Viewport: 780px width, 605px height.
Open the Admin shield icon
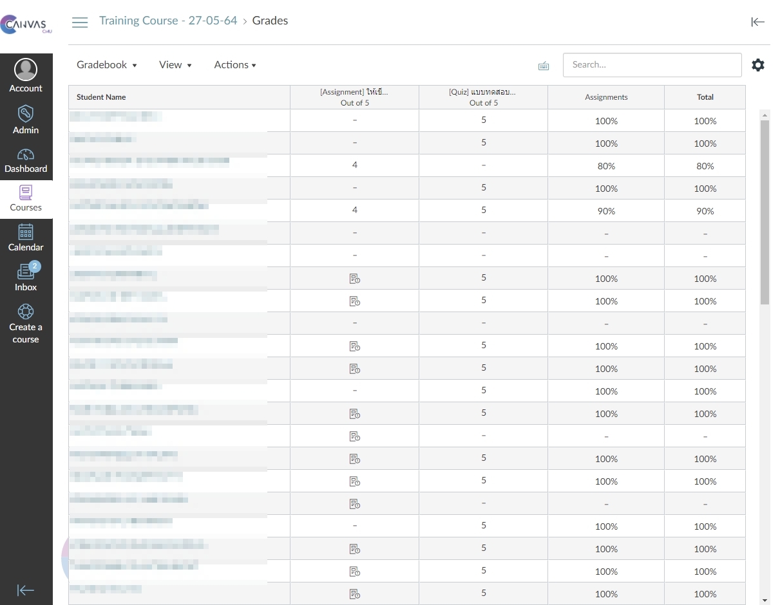26,115
